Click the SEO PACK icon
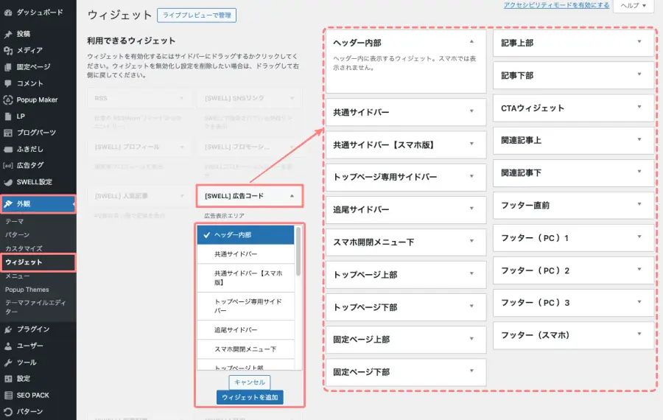Viewport: 663px width, 420px height. pos(7,396)
